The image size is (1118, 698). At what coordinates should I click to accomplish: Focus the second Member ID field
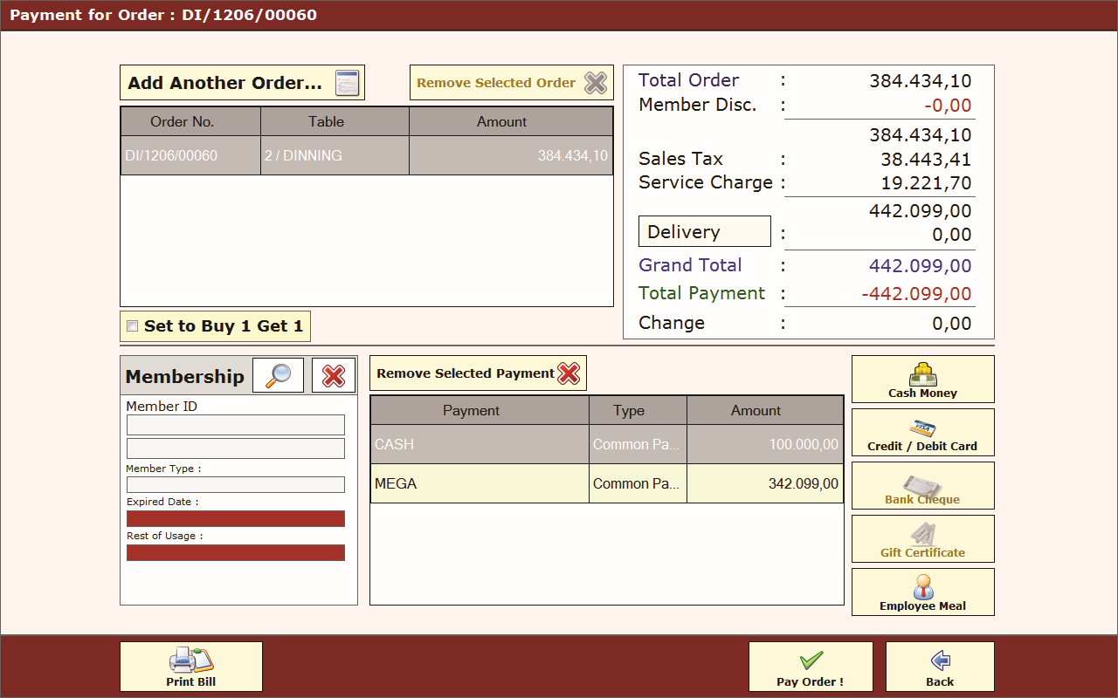click(236, 448)
